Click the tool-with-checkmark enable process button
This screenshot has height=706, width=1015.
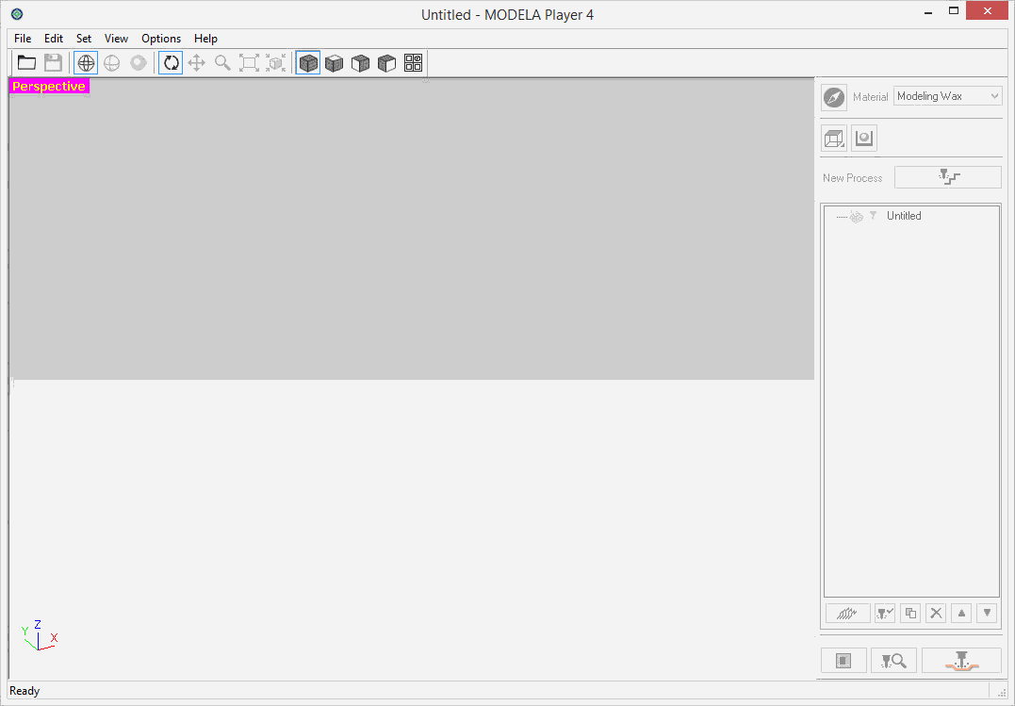click(884, 613)
